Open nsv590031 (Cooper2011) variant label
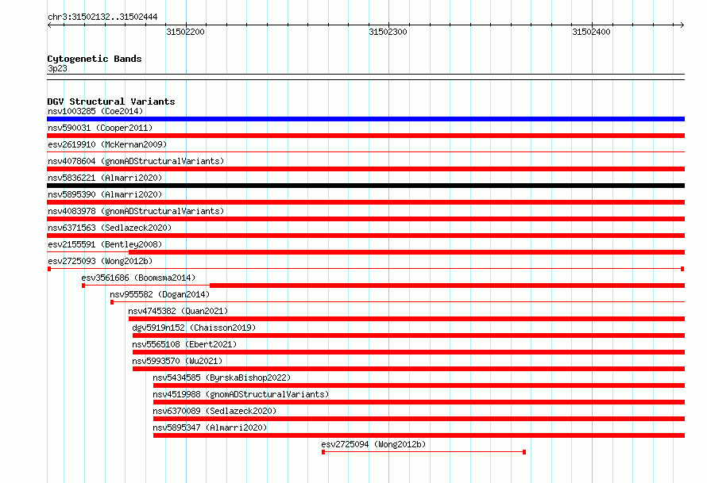 click(100, 128)
